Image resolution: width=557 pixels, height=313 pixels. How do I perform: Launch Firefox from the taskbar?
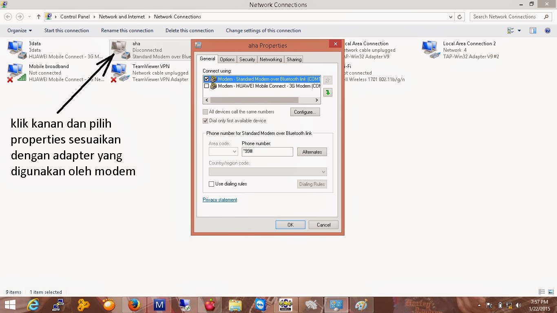pyautogui.click(x=134, y=304)
